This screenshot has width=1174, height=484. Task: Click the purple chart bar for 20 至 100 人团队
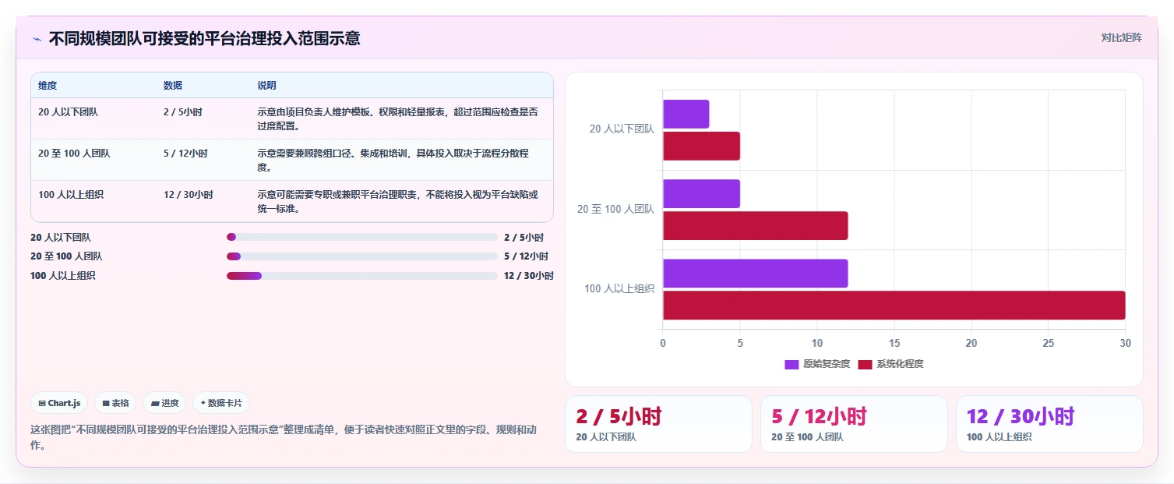point(701,193)
